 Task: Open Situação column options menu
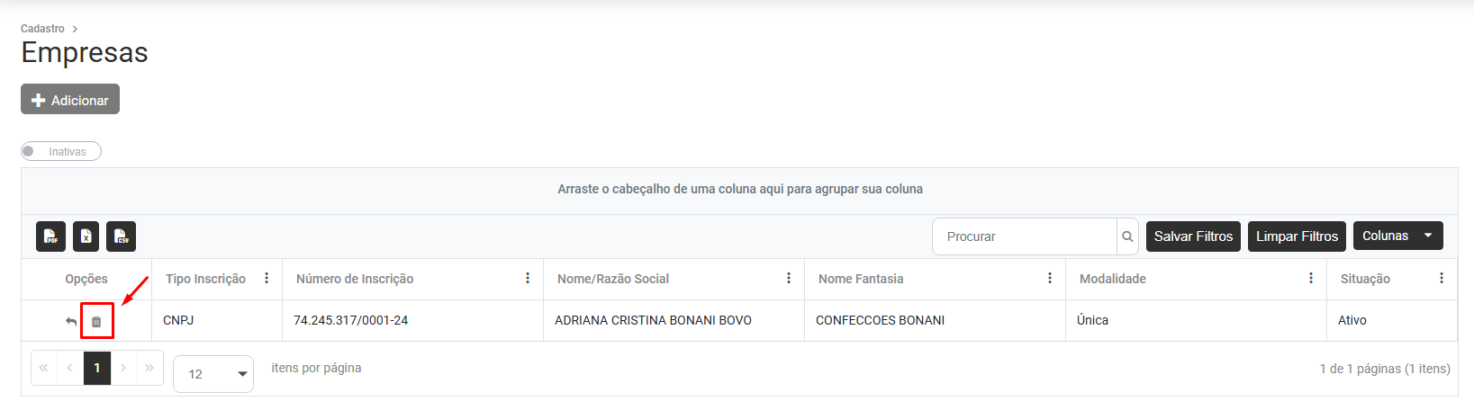[1442, 279]
